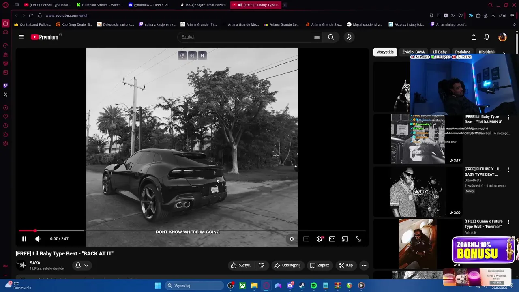Select the Podobne filter chip
The height and width of the screenshot is (292, 519).
pyautogui.click(x=463, y=52)
